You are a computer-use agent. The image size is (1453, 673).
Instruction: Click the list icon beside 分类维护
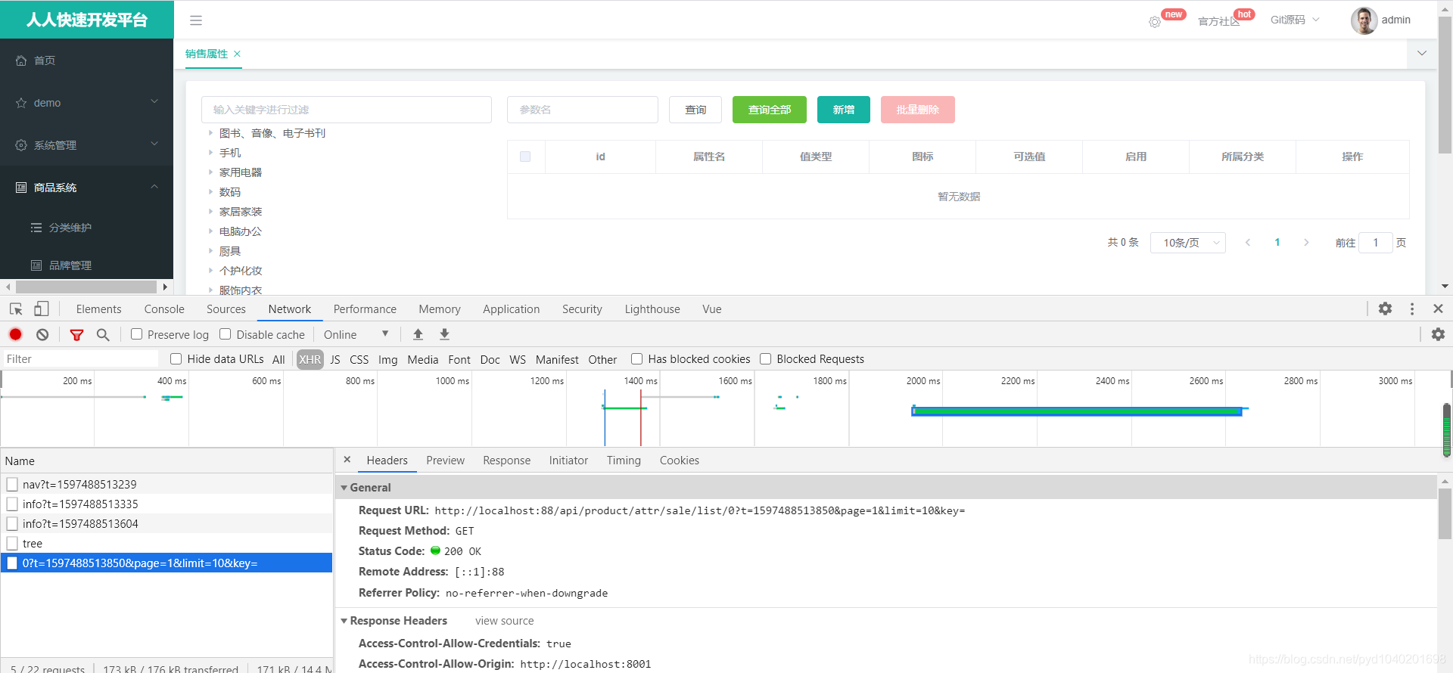(x=36, y=228)
